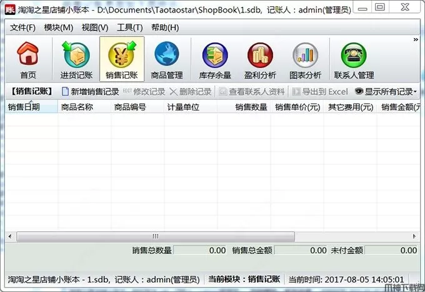Click the 销售总数量 value field
Screen dimensions: 425x292
coord(200,250)
